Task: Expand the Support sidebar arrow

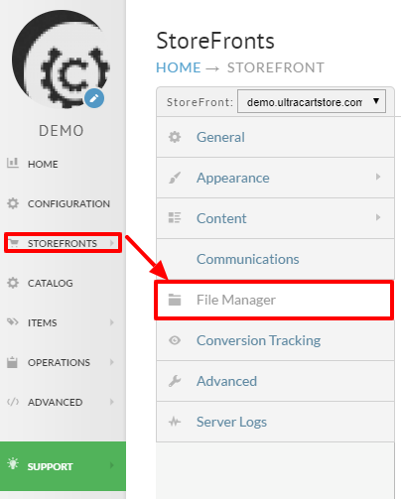Action: coord(112,465)
